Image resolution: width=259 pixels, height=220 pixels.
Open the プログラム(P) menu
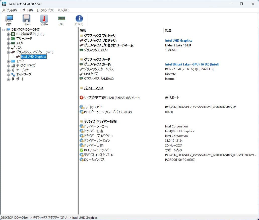click(x=9, y=10)
